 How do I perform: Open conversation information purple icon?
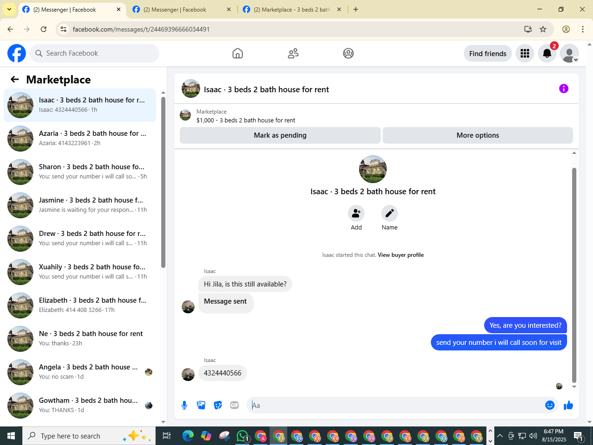[564, 89]
